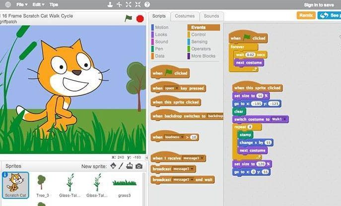The width and height of the screenshot is (341, 206).
Task: Paint new sprite with brush icon
Action: 121,166
